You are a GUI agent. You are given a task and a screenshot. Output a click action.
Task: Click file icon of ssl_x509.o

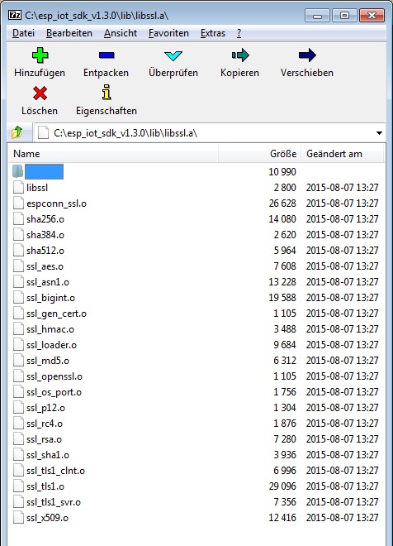18,518
